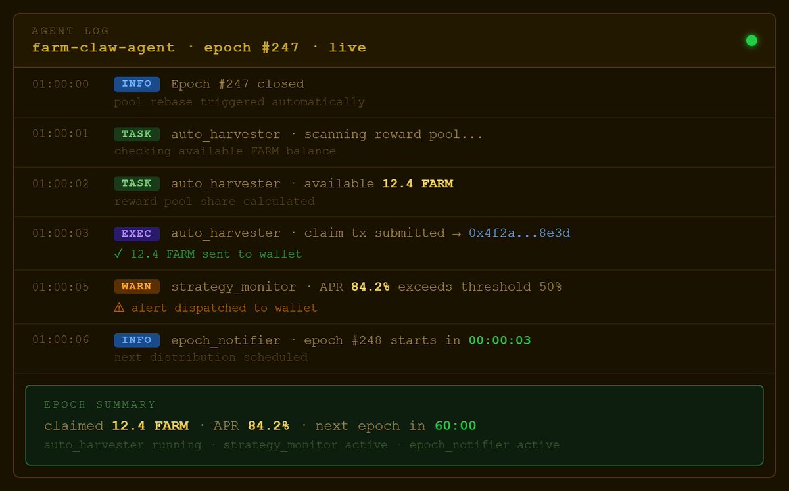Click the EPOCH SUMMARY heading

pyautogui.click(x=100, y=405)
